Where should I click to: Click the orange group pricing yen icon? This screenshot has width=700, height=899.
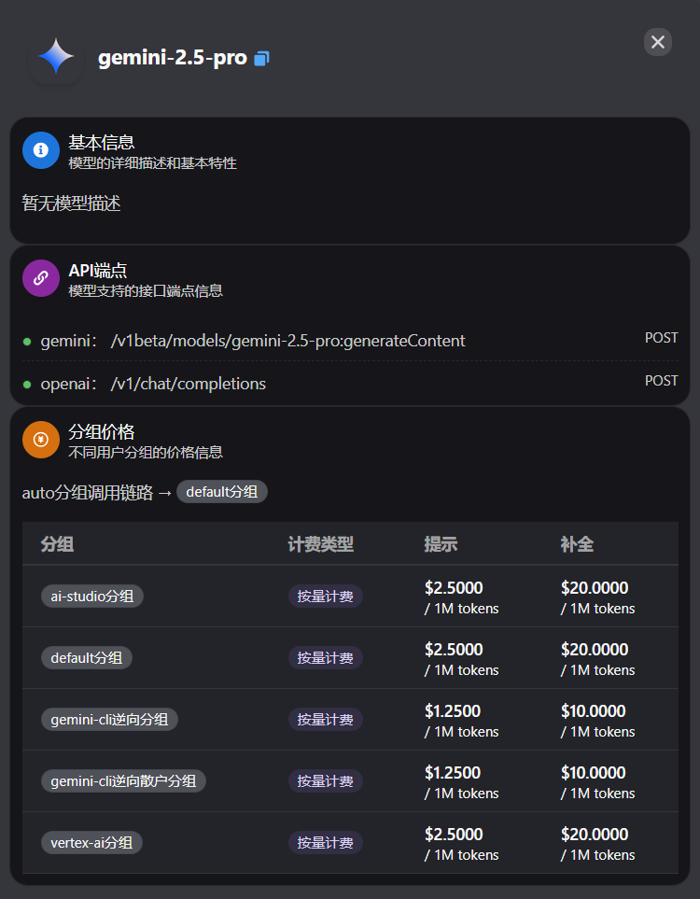41,440
